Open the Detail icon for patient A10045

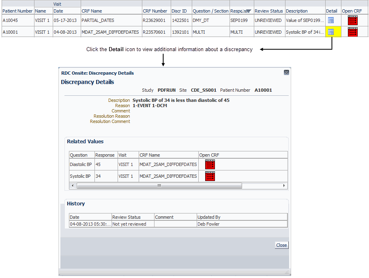tap(332, 20)
